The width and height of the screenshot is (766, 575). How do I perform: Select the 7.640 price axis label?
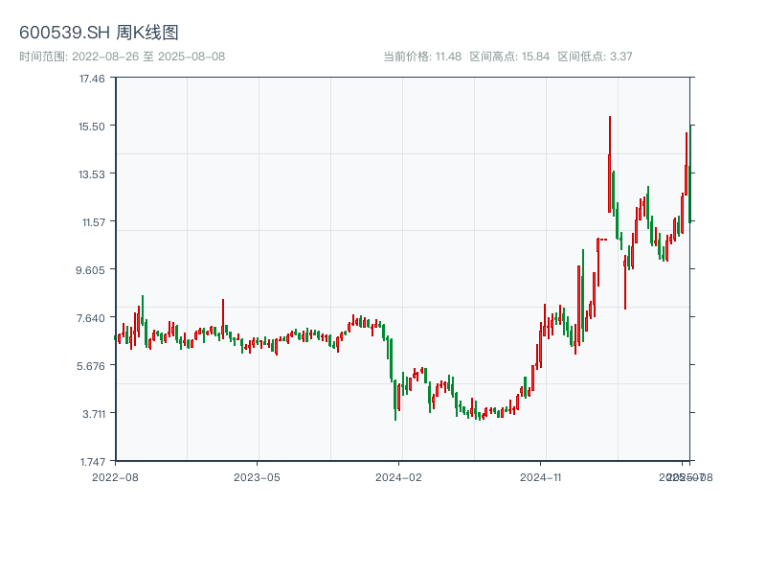[x=92, y=318]
